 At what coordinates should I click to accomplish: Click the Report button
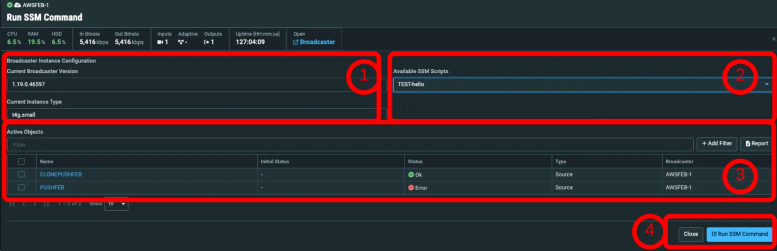(756, 144)
